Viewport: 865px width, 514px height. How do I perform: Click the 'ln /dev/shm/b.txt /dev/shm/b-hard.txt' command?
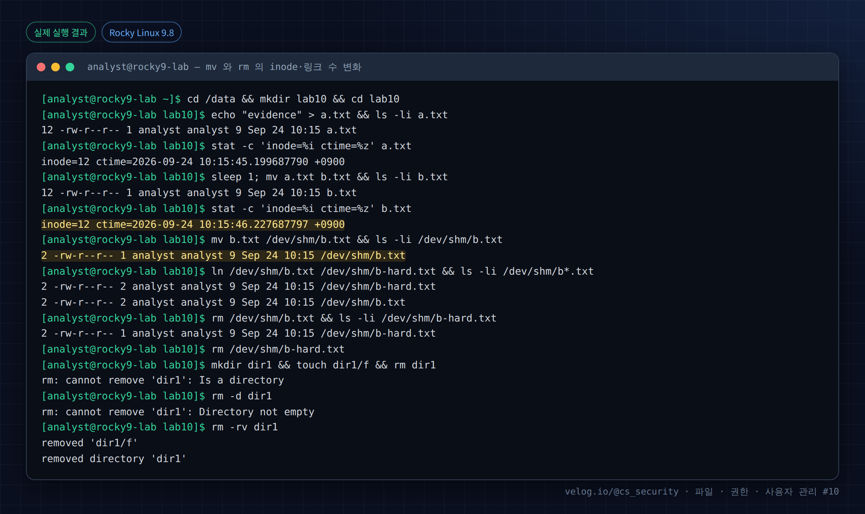pyautogui.click(x=318, y=271)
